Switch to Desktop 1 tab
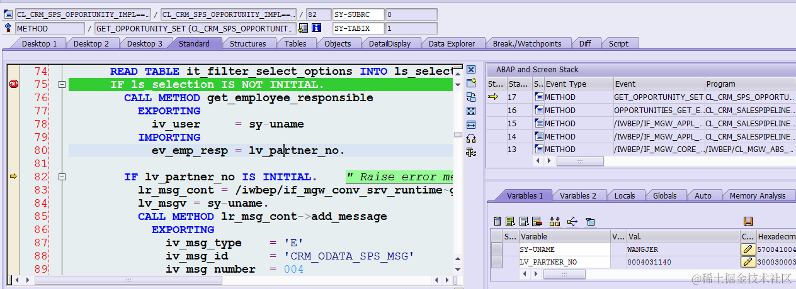Screen dimensions: 796x289 (x=39, y=43)
